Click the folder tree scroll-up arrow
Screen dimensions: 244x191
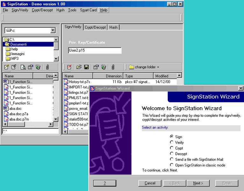[56, 39]
